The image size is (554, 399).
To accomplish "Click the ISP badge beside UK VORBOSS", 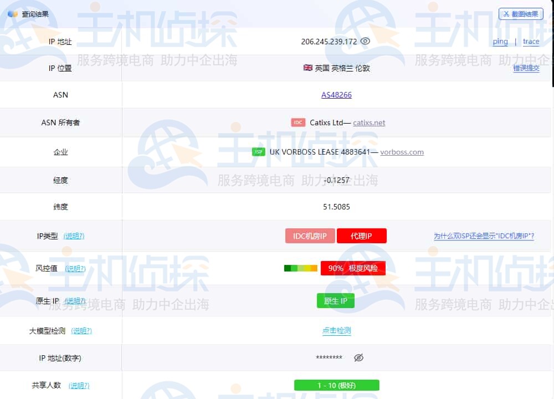I will (259, 152).
